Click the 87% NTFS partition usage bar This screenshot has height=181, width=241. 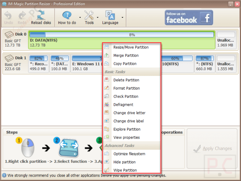click(205, 59)
